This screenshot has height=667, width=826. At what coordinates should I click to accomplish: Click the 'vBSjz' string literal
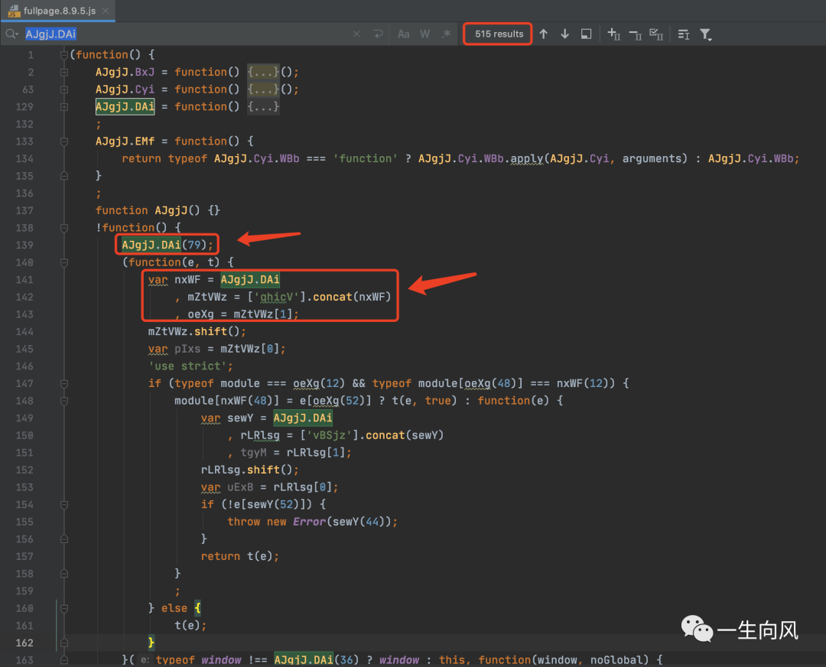coord(330,436)
